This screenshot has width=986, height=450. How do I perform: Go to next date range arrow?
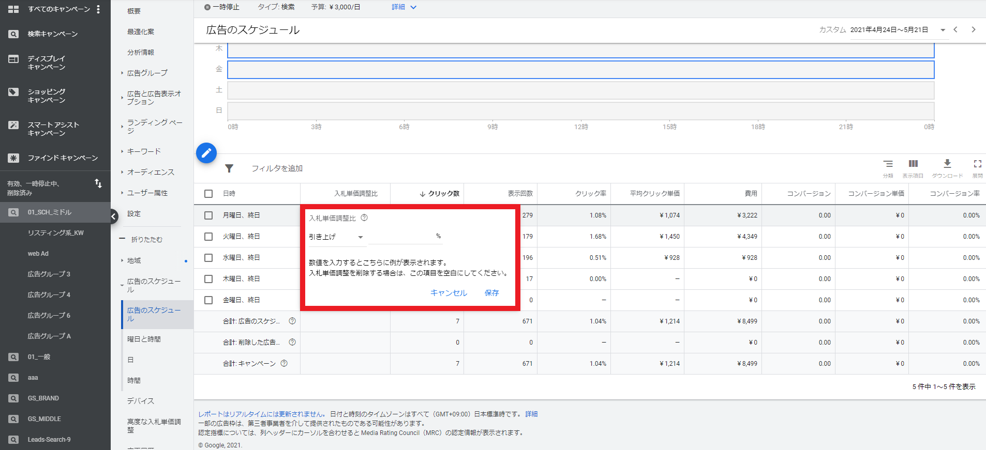click(x=973, y=29)
